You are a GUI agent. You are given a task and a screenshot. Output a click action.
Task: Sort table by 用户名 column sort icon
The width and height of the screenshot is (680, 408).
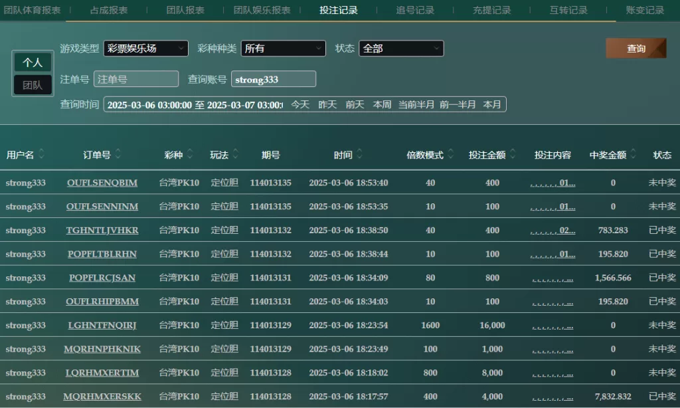tap(42, 155)
